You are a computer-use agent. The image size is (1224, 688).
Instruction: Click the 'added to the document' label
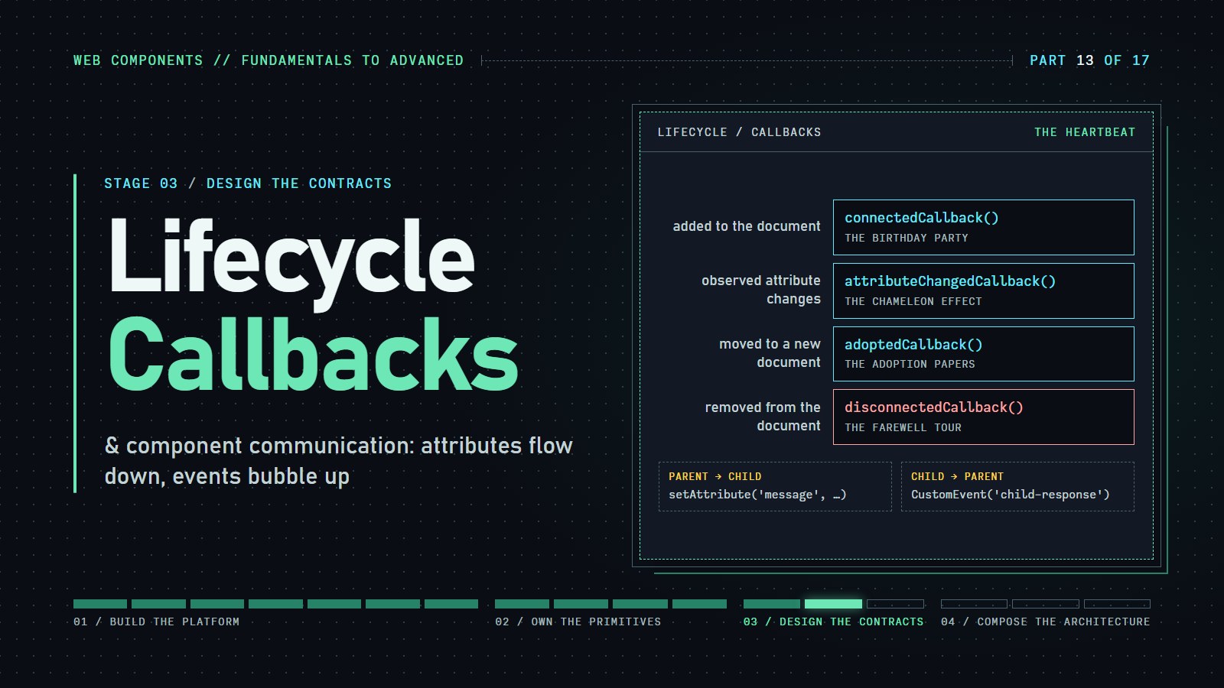pyautogui.click(x=747, y=226)
